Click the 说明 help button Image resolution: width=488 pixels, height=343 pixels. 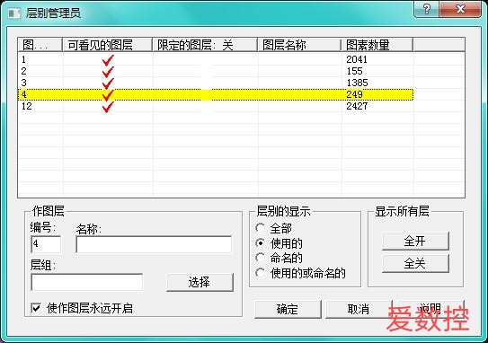(x=430, y=309)
